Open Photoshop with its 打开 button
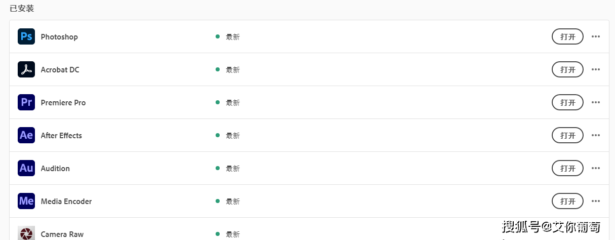Image resolution: width=615 pixels, height=240 pixels. click(x=567, y=37)
